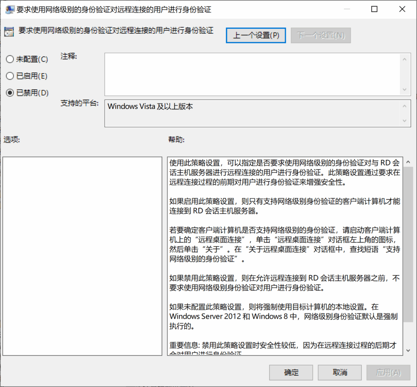Viewport: 417px width, 387px height.
Task: Click the 确定 button to confirm
Action: click(x=290, y=372)
